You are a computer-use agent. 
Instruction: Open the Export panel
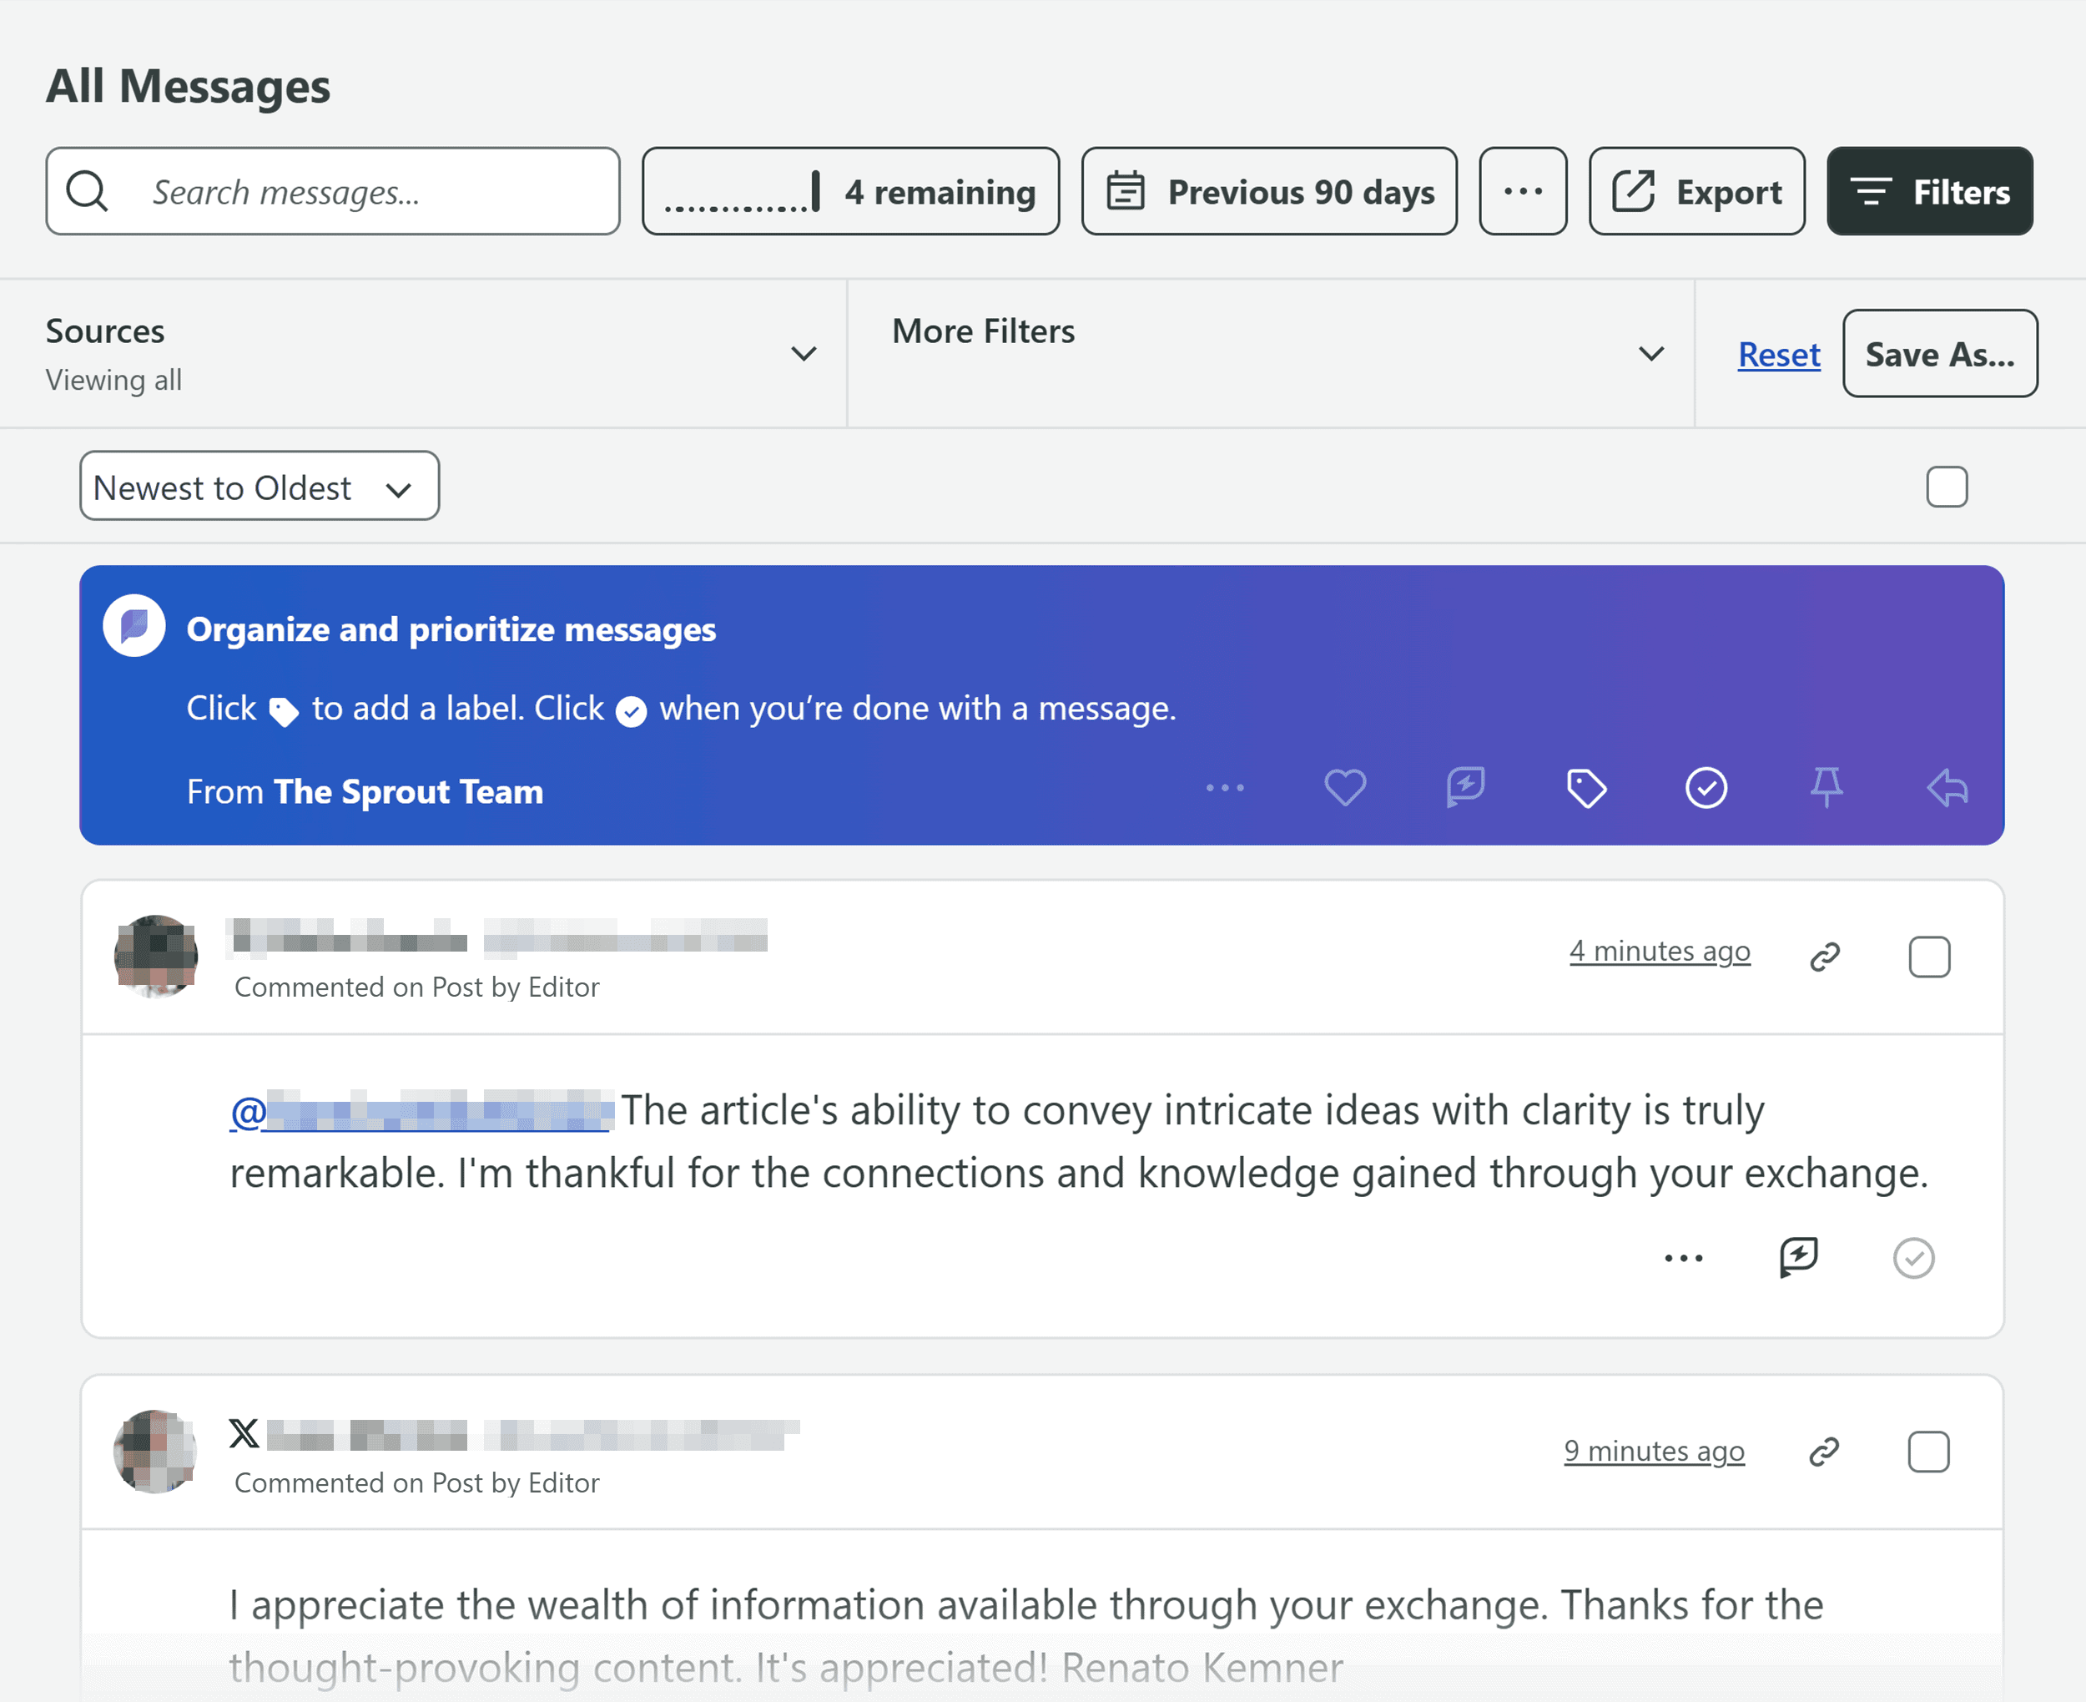point(1696,190)
